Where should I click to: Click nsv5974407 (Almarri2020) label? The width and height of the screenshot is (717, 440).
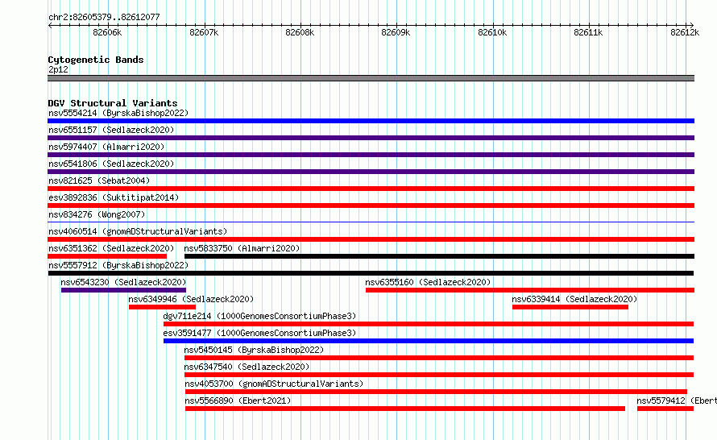[106, 147]
